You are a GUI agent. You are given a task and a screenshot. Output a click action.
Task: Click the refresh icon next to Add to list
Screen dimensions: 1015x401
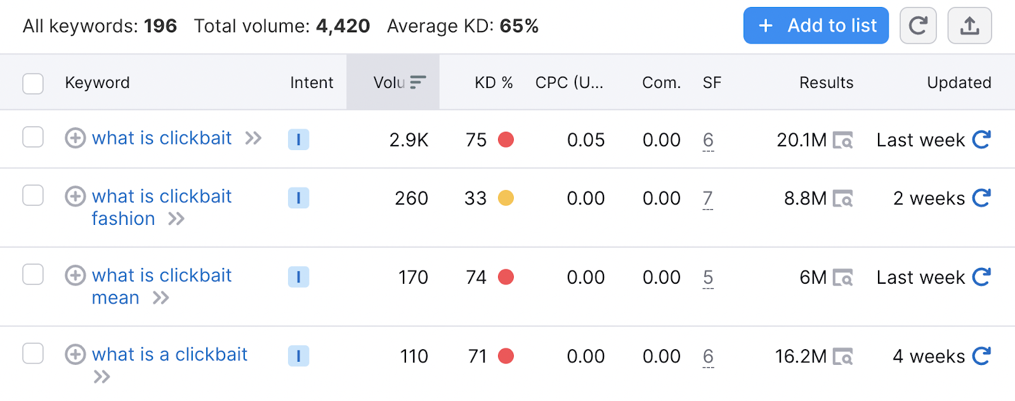(918, 25)
